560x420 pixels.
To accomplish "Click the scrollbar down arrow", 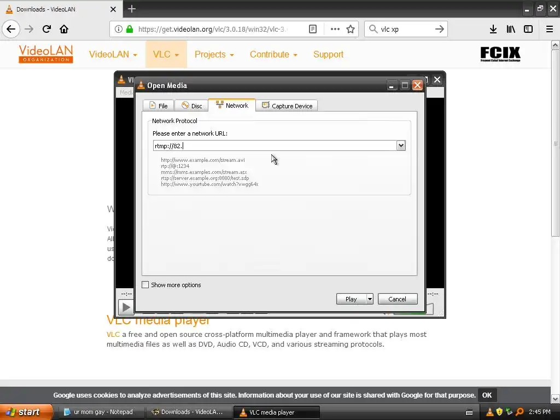I will pyautogui.click(x=555, y=399).
